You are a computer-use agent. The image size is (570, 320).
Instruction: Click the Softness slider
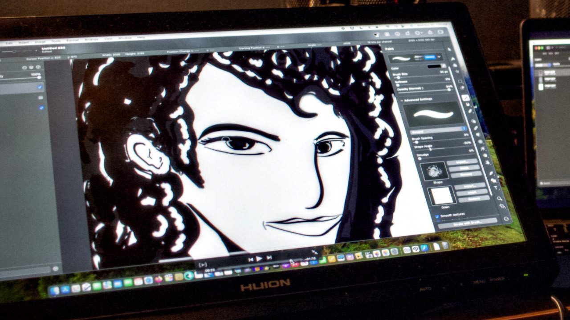coord(423,84)
